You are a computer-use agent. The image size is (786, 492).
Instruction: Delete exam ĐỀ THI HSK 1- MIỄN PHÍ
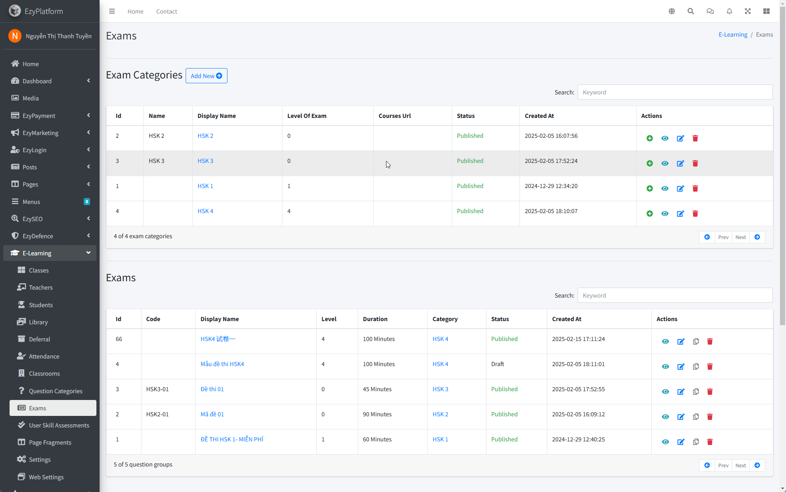pyautogui.click(x=710, y=442)
